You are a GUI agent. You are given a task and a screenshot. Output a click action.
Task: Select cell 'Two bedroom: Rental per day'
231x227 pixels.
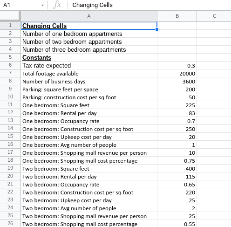click(89, 176)
